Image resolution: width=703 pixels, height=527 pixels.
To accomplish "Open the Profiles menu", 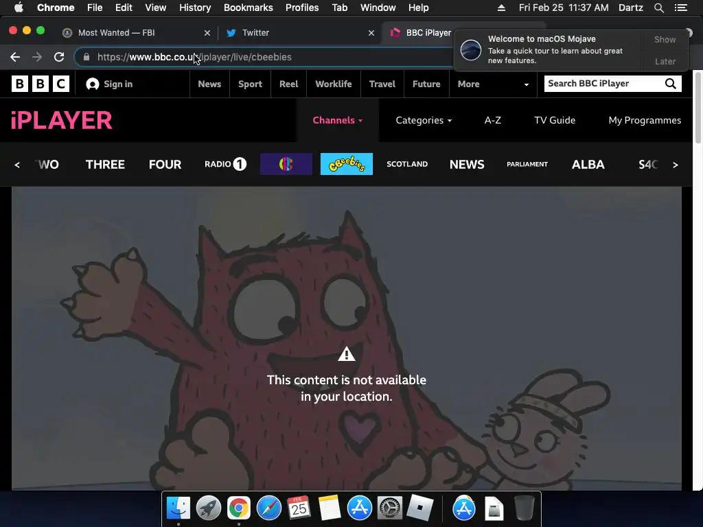I will 302,8.
